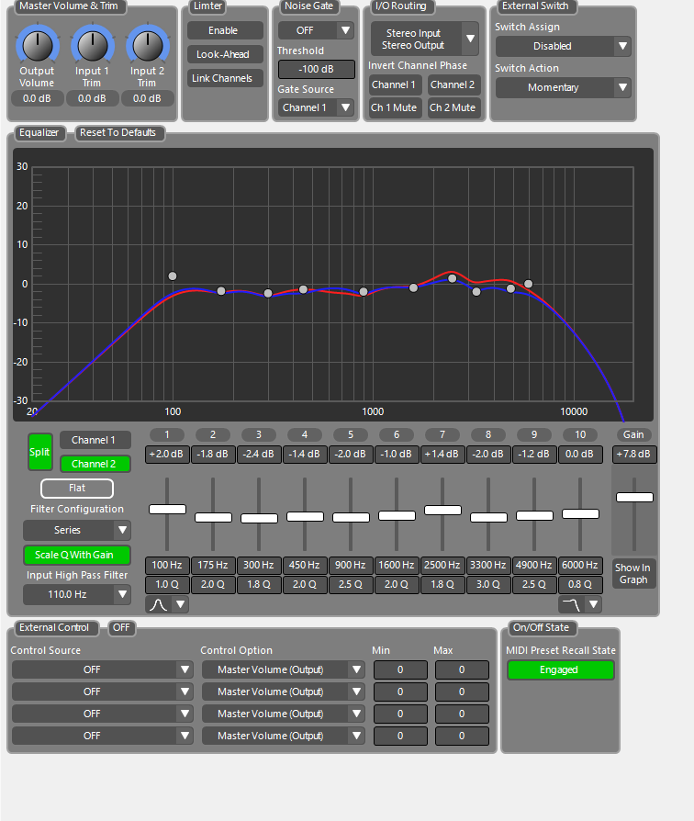Open the Switch Assign dropdown
This screenshot has width=694, height=821.
point(563,46)
